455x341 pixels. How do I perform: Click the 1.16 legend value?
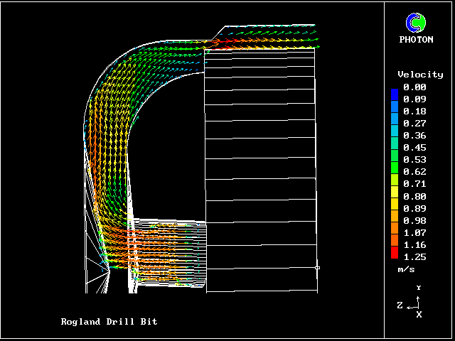coord(414,244)
